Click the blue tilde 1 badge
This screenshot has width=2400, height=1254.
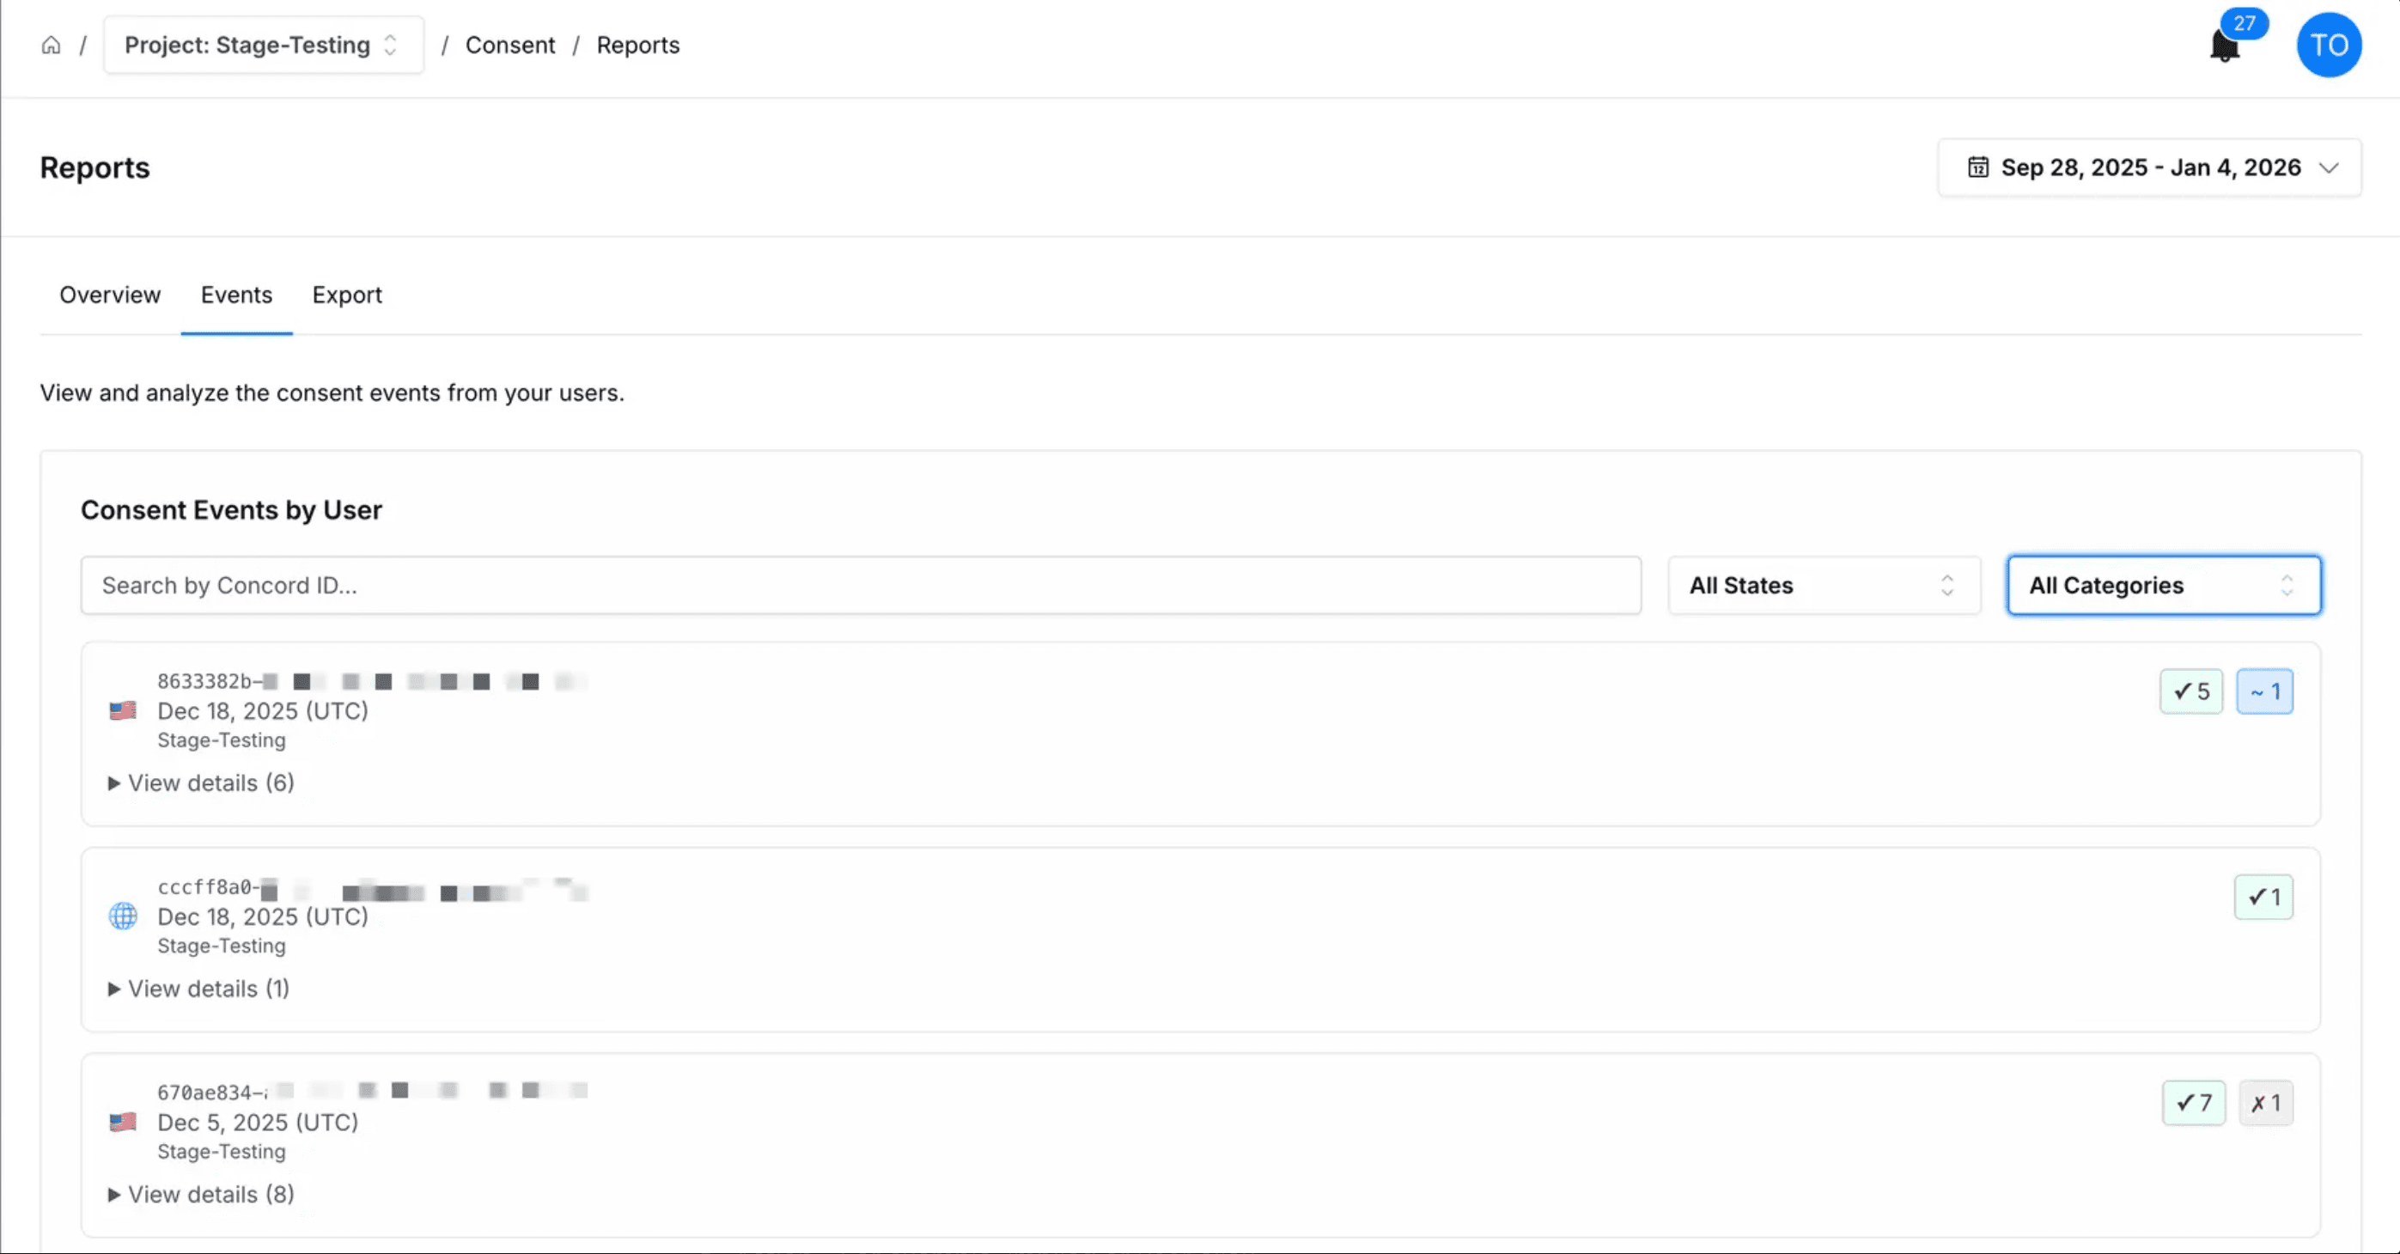(2265, 691)
